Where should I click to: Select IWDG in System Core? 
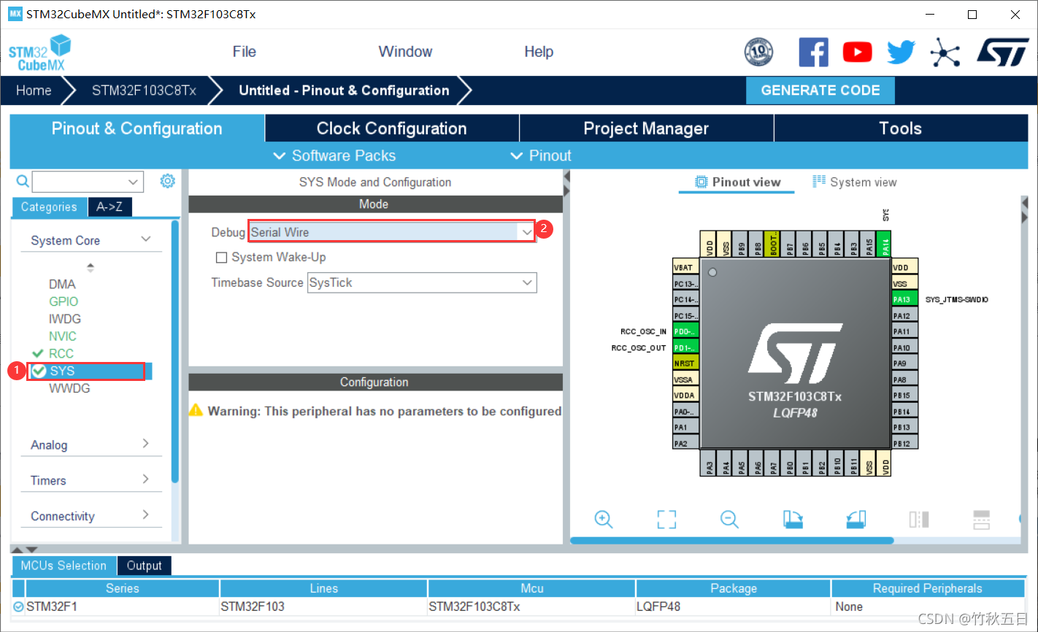pyautogui.click(x=65, y=319)
